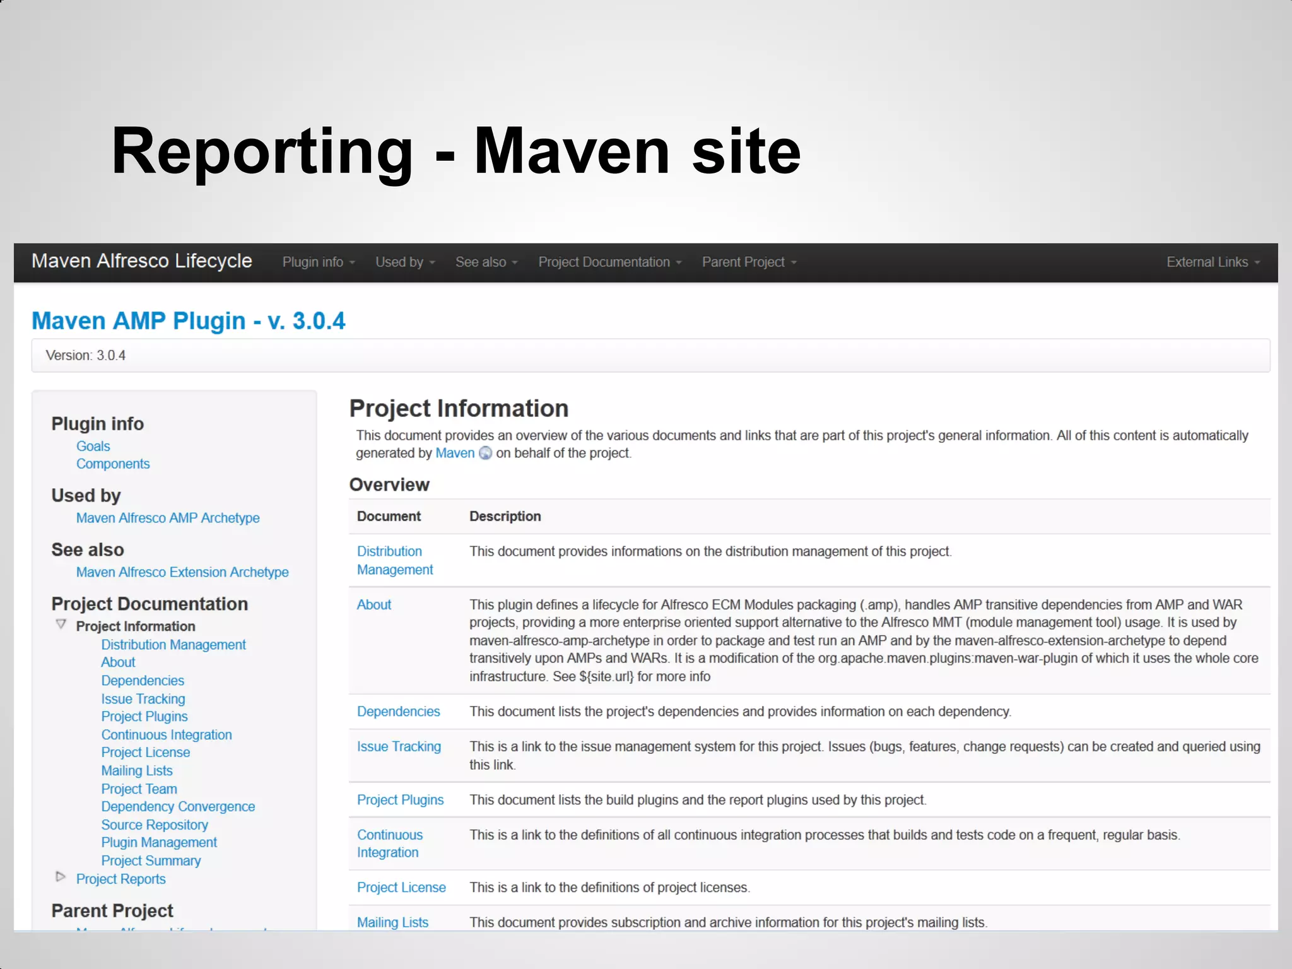Click the 'Project Information' main heading

(x=459, y=408)
